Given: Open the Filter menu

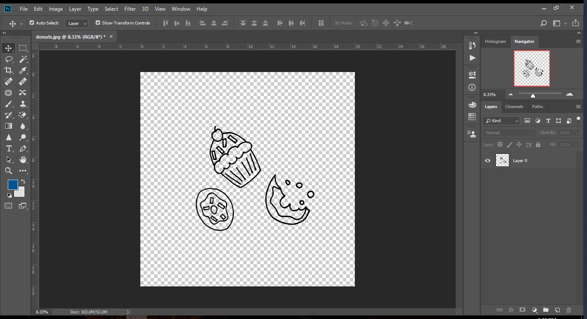Looking at the screenshot, I should tap(130, 9).
